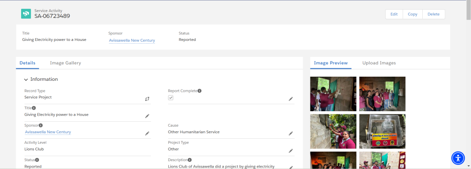Viewport: 471px width, 169px height.
Task: Click the Service Activity record icon
Action: coord(26,14)
